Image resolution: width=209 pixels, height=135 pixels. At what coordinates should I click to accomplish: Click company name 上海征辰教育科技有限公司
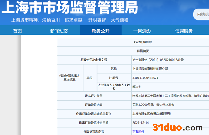[x=150, y=69]
